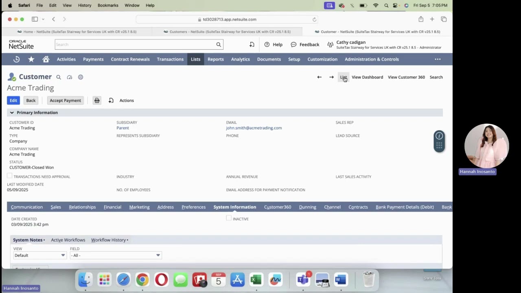Open the Lists navigation menu
The image size is (521, 293).
pos(195,59)
